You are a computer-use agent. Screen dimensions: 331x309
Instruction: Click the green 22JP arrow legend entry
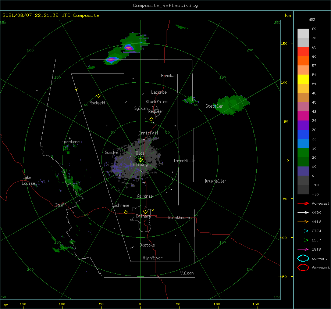coord(303,240)
